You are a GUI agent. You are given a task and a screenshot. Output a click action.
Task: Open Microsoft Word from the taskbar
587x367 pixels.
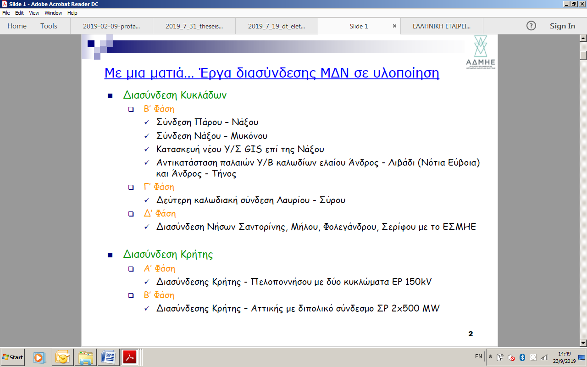point(109,357)
